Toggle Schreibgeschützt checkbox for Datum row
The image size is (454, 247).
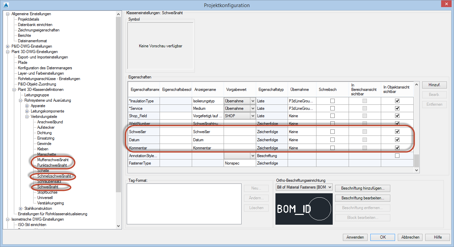click(x=332, y=140)
